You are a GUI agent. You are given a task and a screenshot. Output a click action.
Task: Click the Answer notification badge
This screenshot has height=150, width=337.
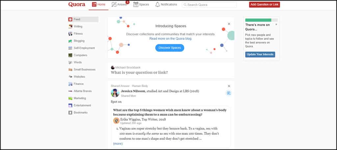coord(127,2)
